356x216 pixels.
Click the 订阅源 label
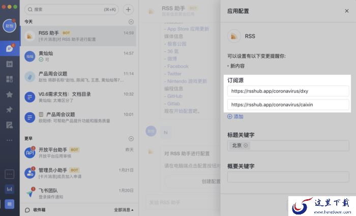[x=235, y=80]
